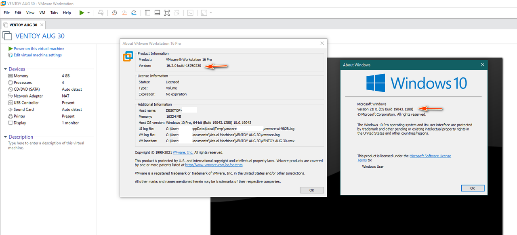This screenshot has width=517, height=235.
Task: Click the NAT network adapter value
Action: (65, 96)
